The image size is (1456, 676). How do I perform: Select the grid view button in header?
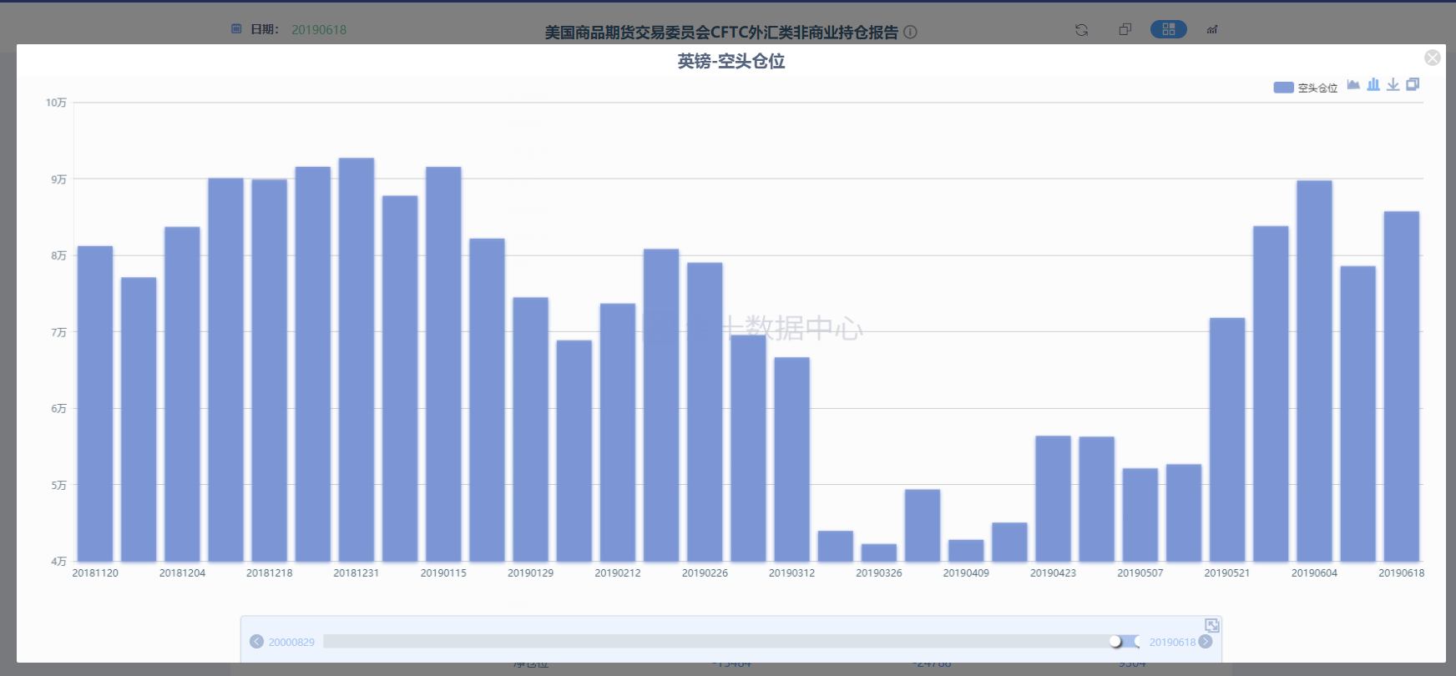[x=1168, y=29]
